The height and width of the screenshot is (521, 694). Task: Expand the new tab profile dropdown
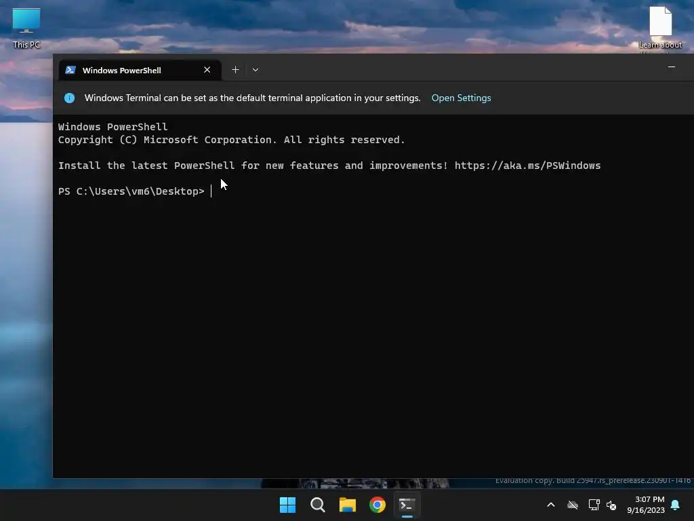(256, 70)
